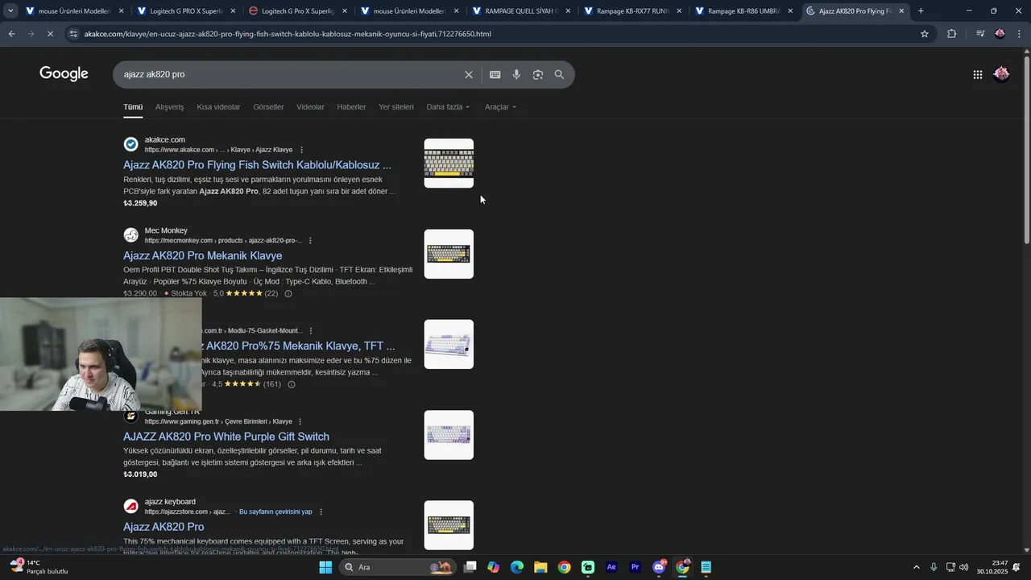Image resolution: width=1031 pixels, height=580 pixels.
Task: Click the taskbar Ara search box
Action: (397, 567)
